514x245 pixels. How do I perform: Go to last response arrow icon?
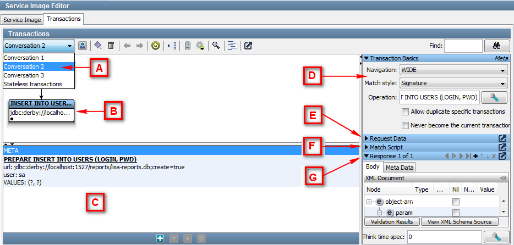coord(468,156)
